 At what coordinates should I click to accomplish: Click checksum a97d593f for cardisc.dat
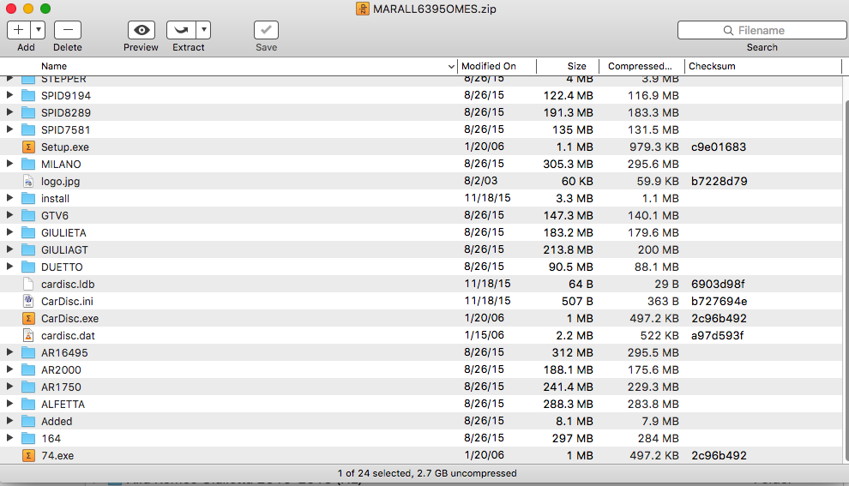tap(718, 335)
